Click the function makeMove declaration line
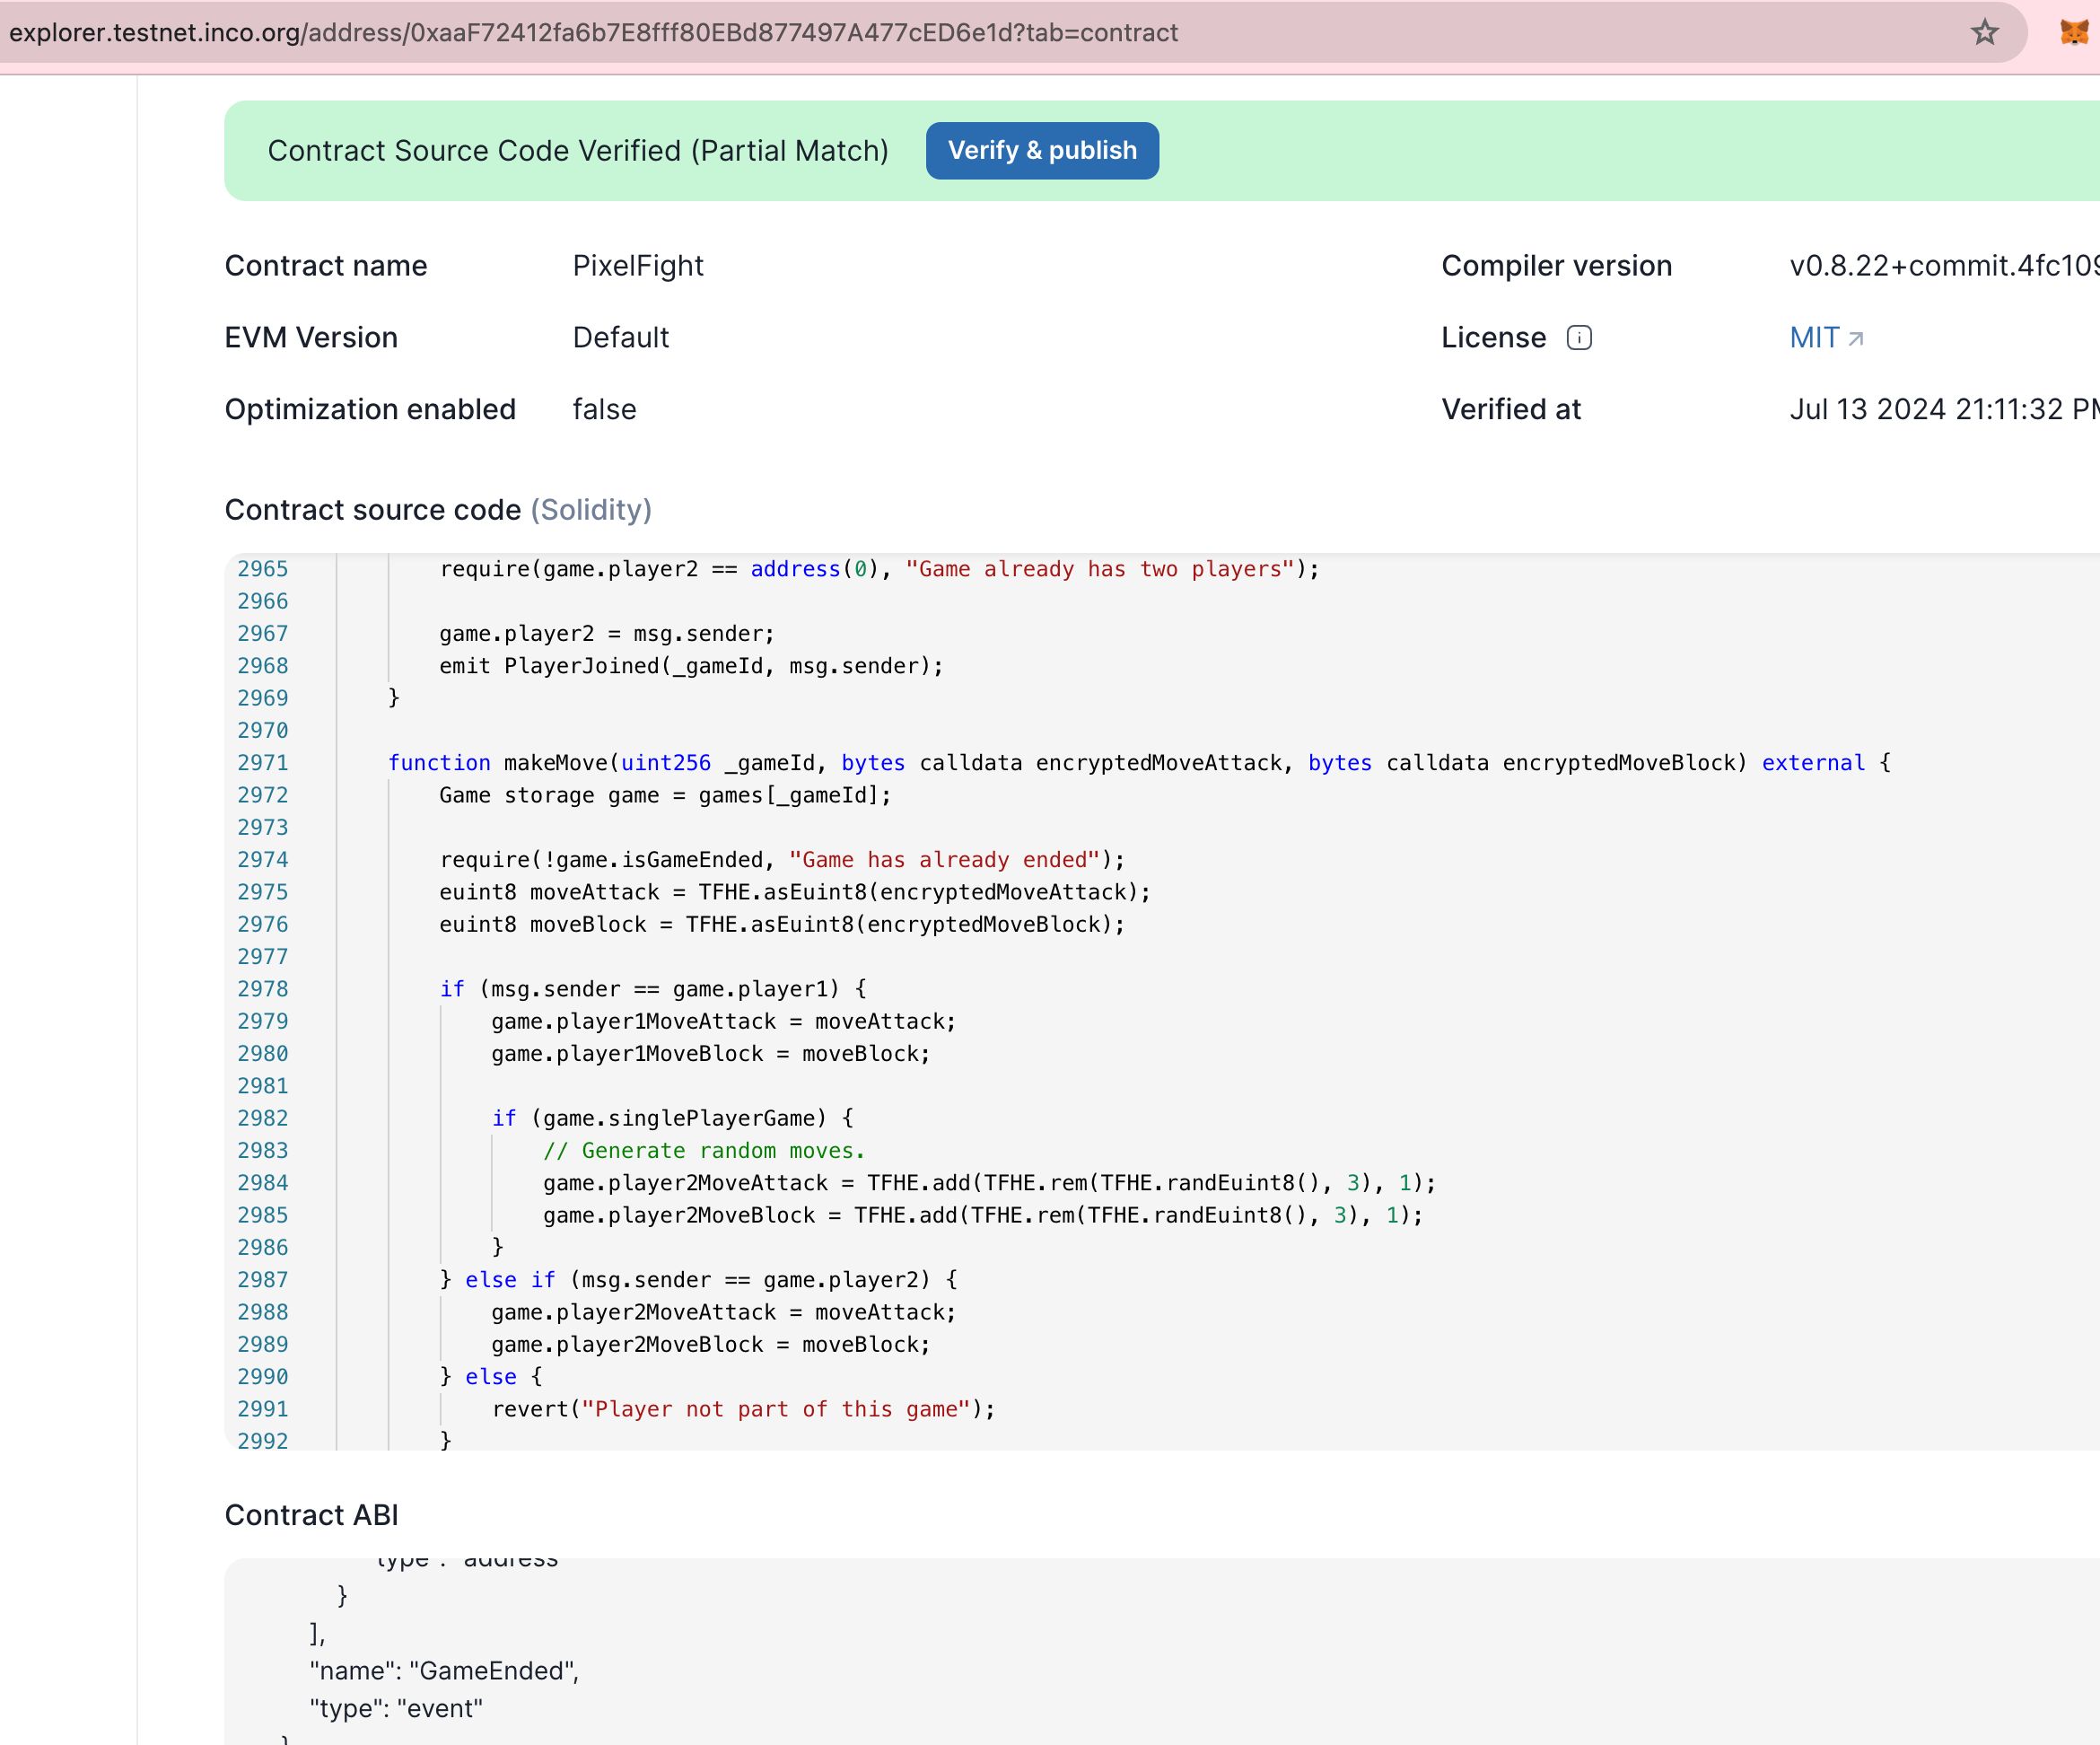Image resolution: width=2100 pixels, height=1745 pixels. [x=1139, y=763]
